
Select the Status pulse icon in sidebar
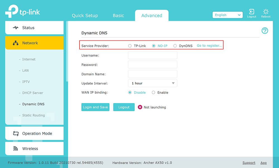(x=15, y=28)
